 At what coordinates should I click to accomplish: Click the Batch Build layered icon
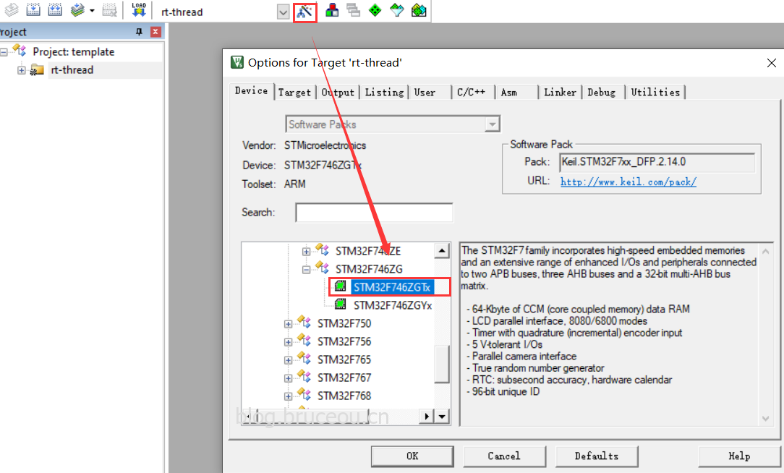(77, 9)
